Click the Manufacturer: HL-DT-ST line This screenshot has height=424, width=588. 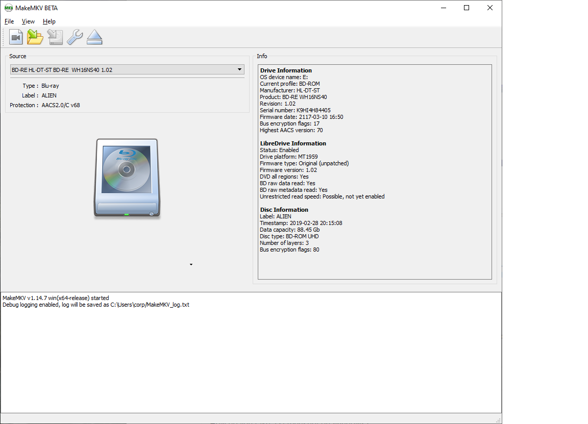coord(290,90)
